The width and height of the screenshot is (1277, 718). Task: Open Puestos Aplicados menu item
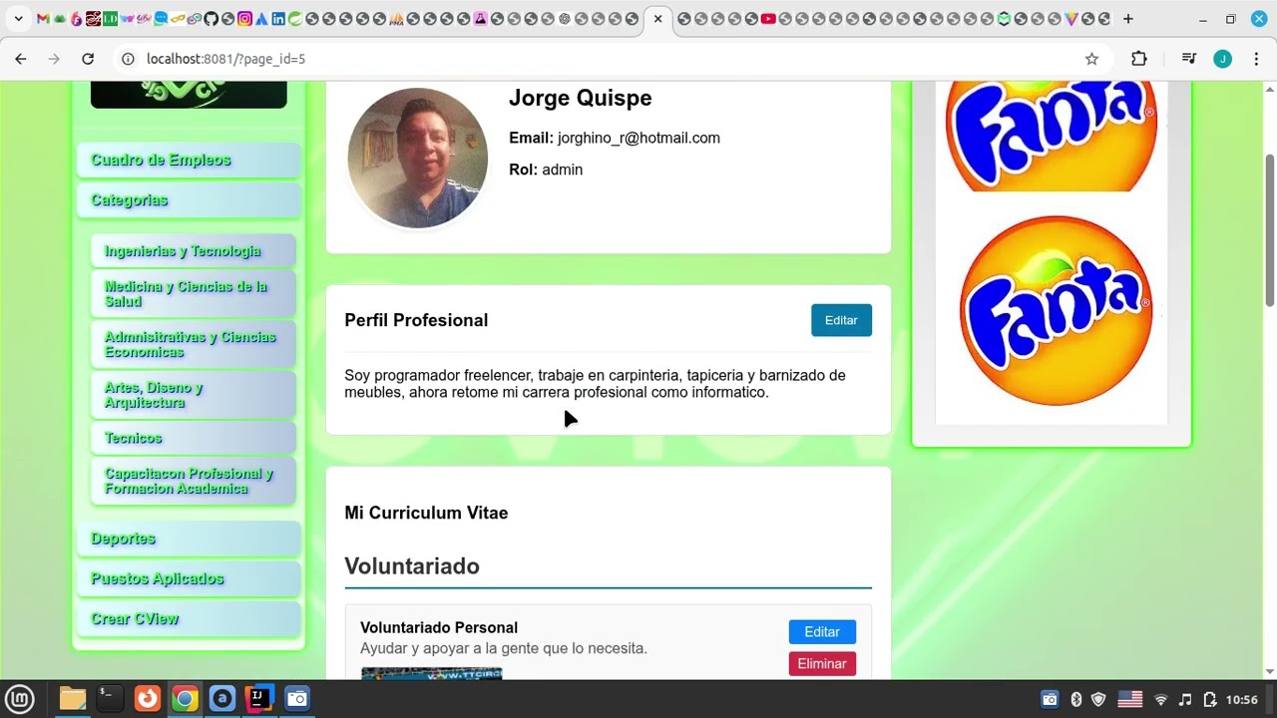[189, 578]
